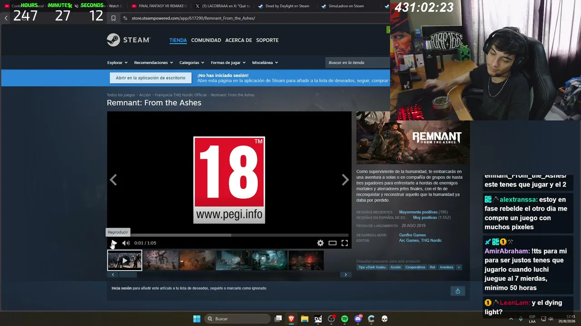Select the third screenshot thumbnail
Viewport: 581px width, 326px height.
197,260
